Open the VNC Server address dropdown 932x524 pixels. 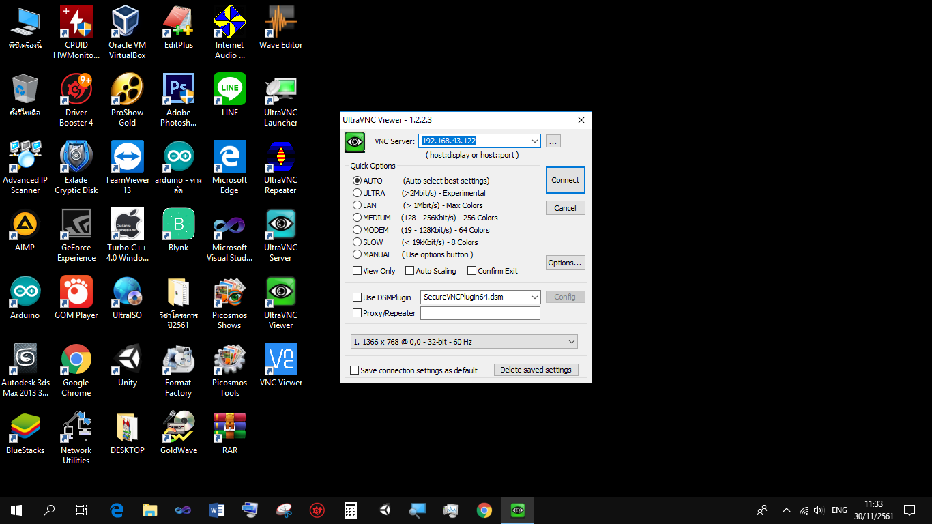point(535,141)
